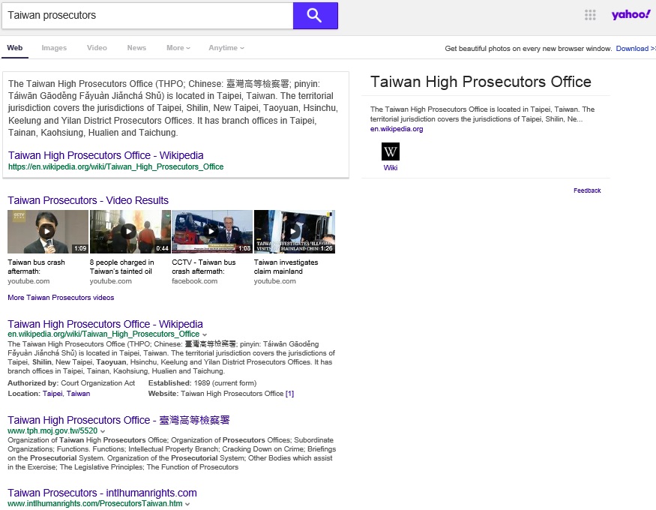656x510 pixels.
Task: Click the Taiwan location link
Action: coord(78,394)
